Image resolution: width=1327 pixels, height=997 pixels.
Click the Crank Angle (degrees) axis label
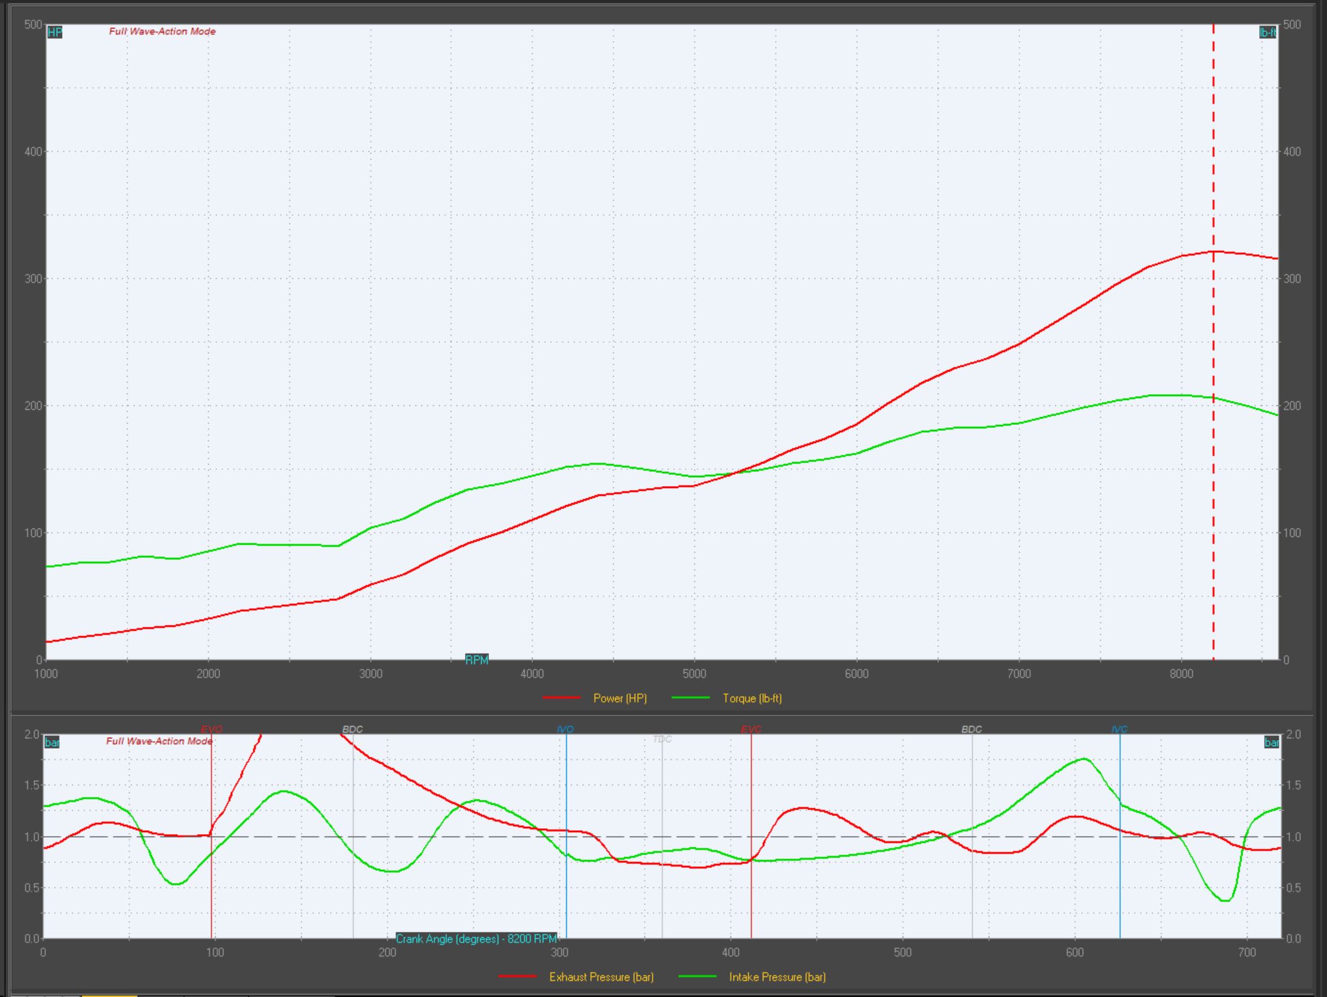477,939
